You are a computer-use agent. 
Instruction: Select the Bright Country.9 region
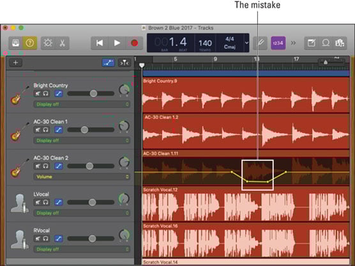pyautogui.click(x=246, y=95)
